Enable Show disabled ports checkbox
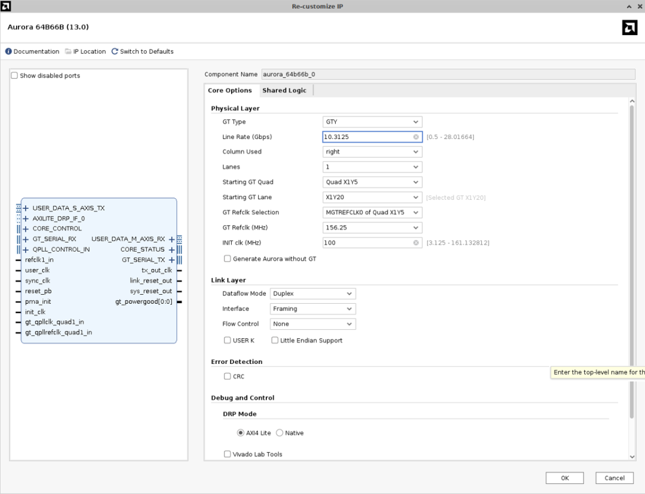Viewport: 645px width, 494px height. tap(14, 76)
